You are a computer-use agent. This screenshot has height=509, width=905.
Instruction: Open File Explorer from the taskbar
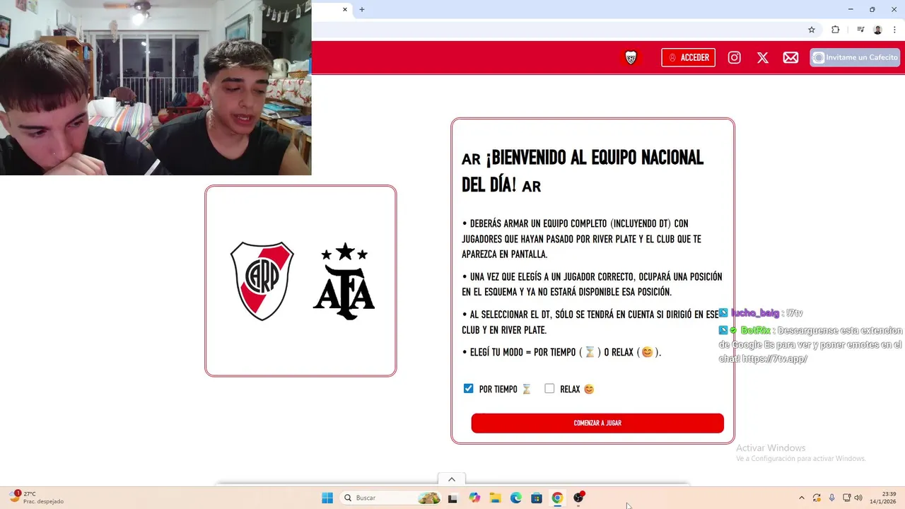tap(496, 498)
